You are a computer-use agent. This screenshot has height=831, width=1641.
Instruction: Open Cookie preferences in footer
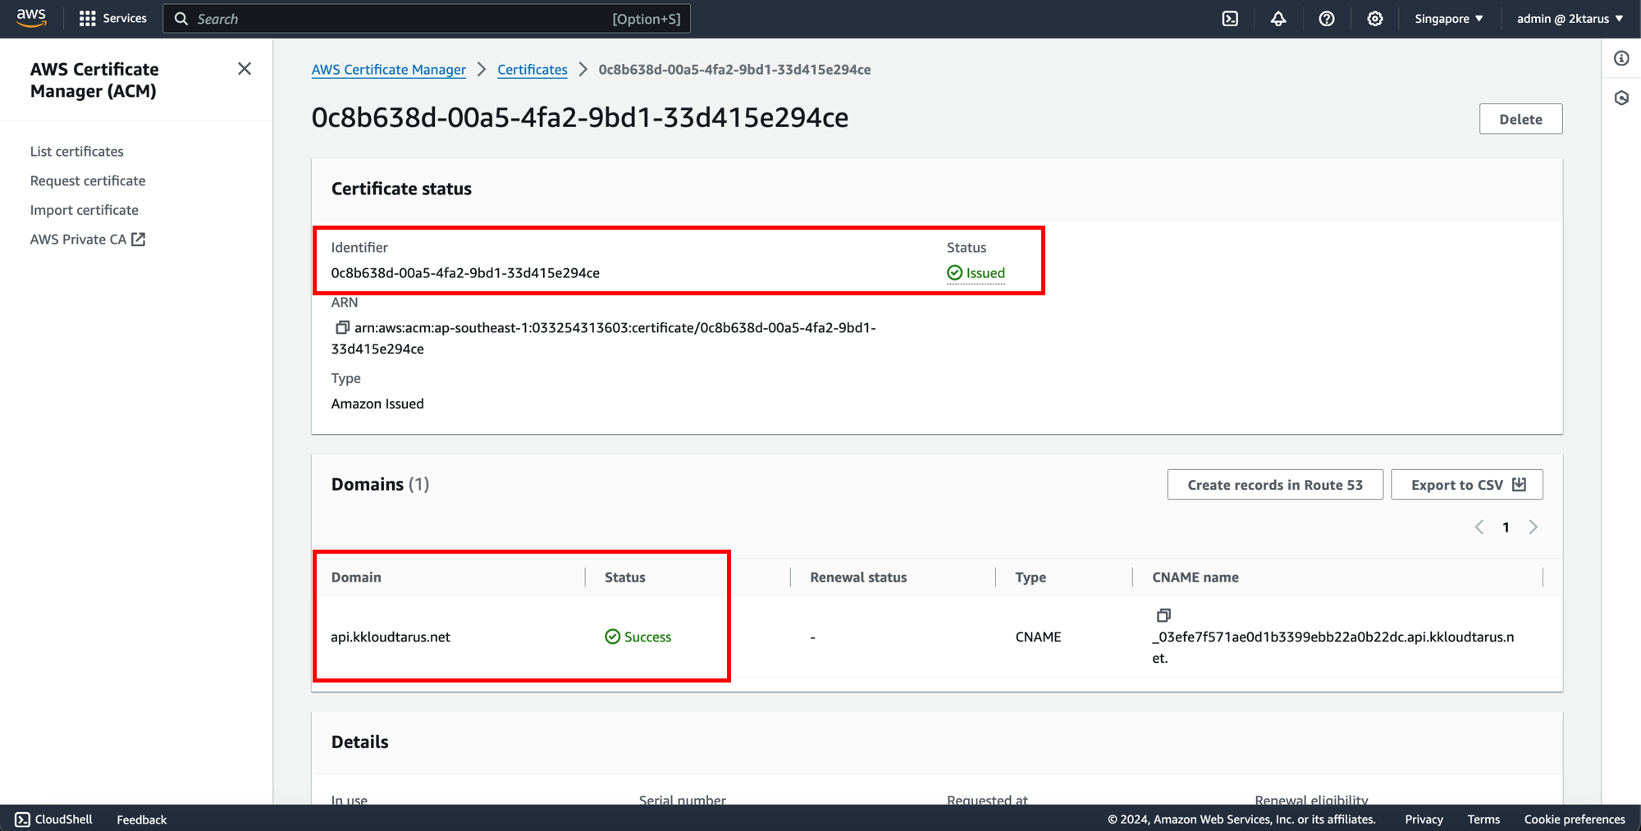tap(1575, 820)
